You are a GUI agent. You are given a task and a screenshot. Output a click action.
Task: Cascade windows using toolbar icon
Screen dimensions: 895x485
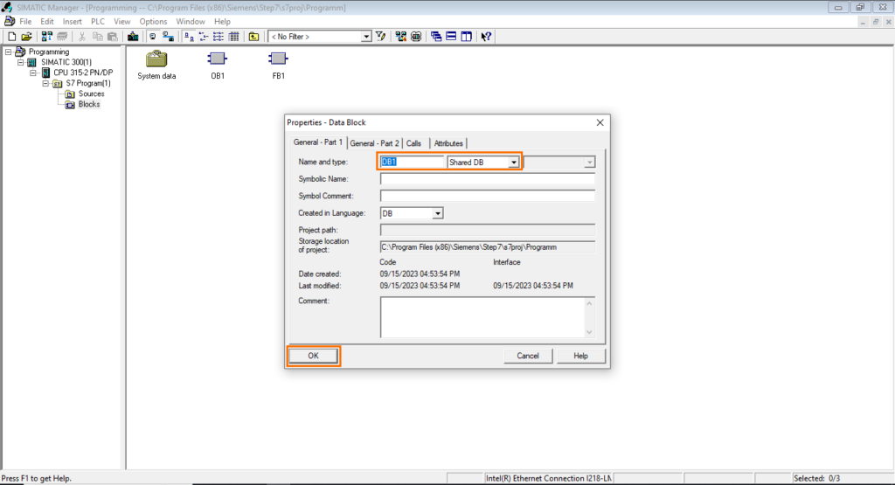coord(436,37)
